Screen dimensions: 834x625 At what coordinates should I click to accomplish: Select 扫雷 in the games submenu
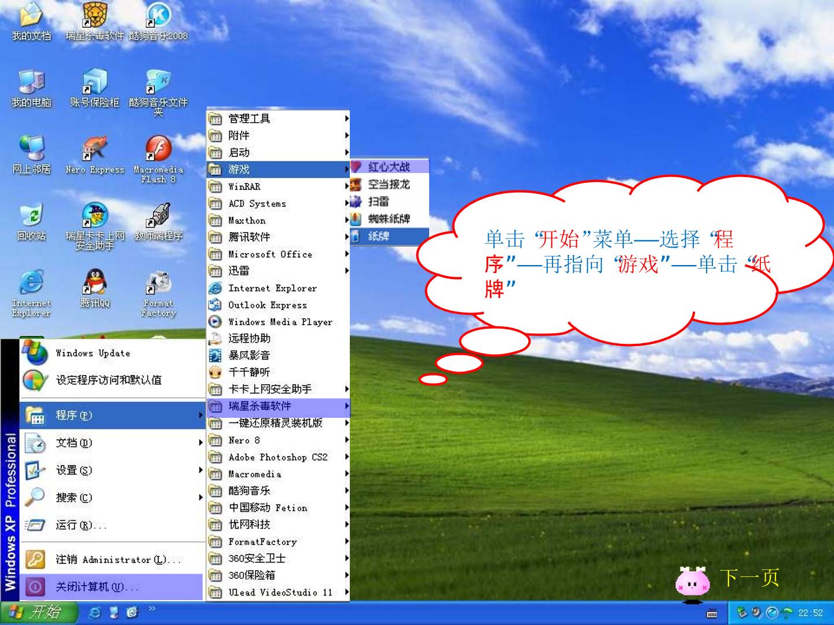click(390, 201)
